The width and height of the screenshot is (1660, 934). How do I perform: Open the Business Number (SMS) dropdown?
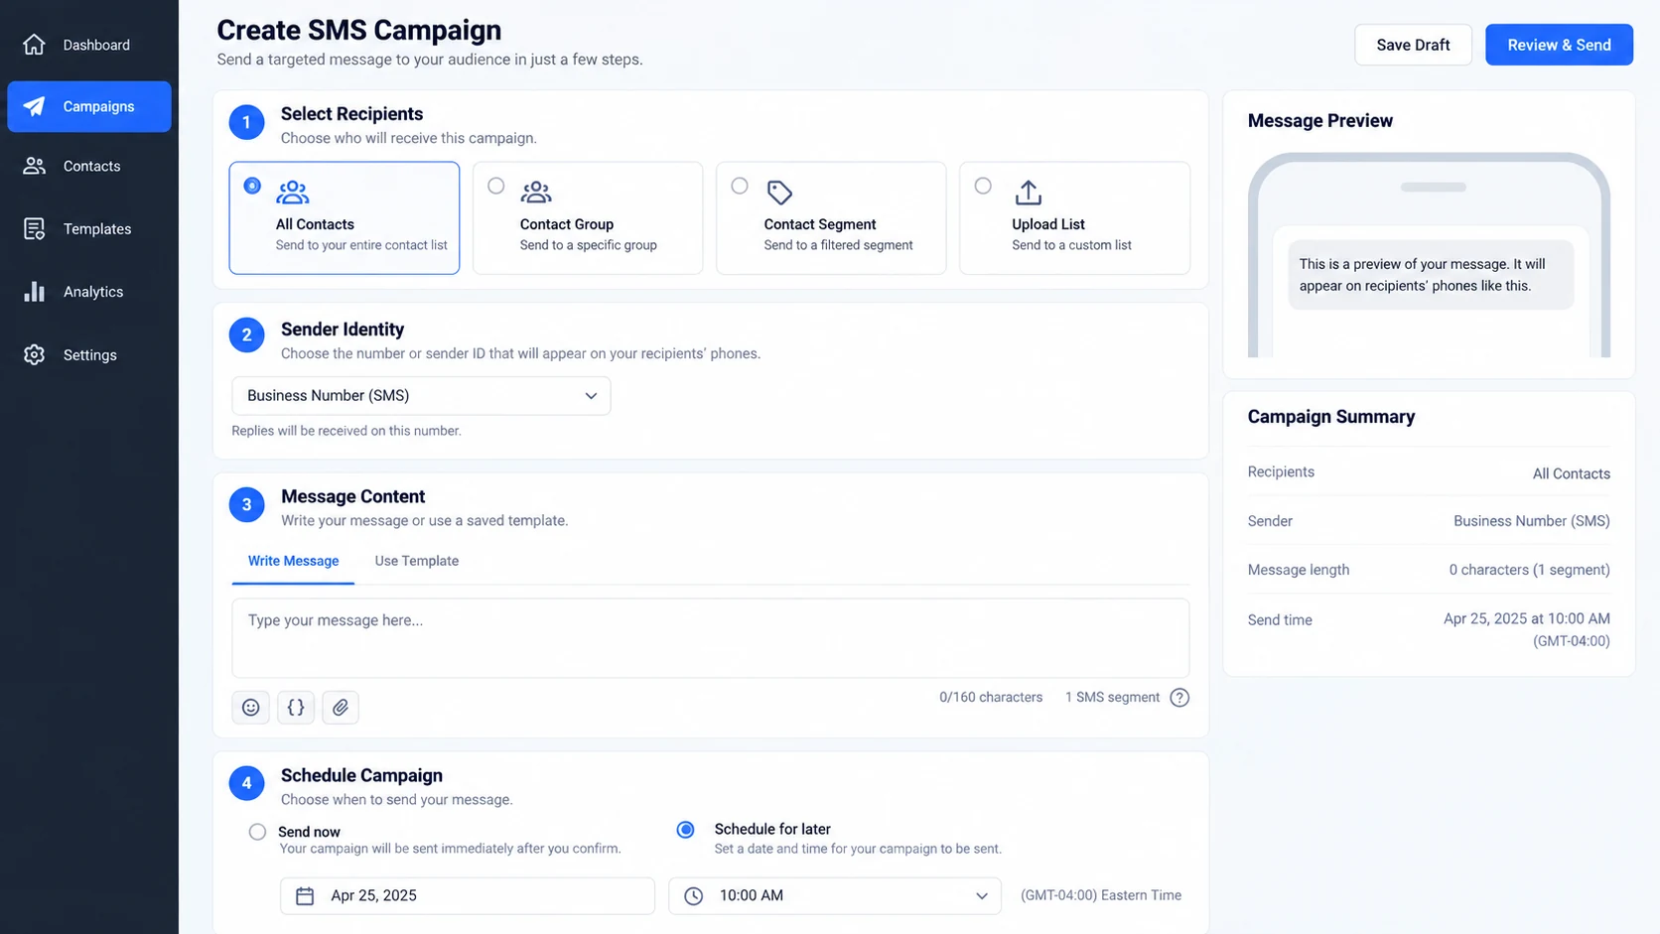[421, 395]
